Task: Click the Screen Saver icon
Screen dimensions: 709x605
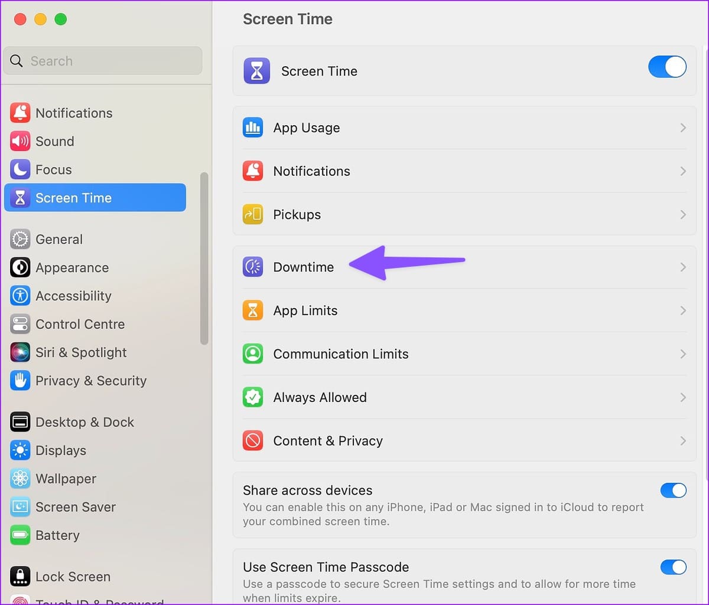Action: 20,507
